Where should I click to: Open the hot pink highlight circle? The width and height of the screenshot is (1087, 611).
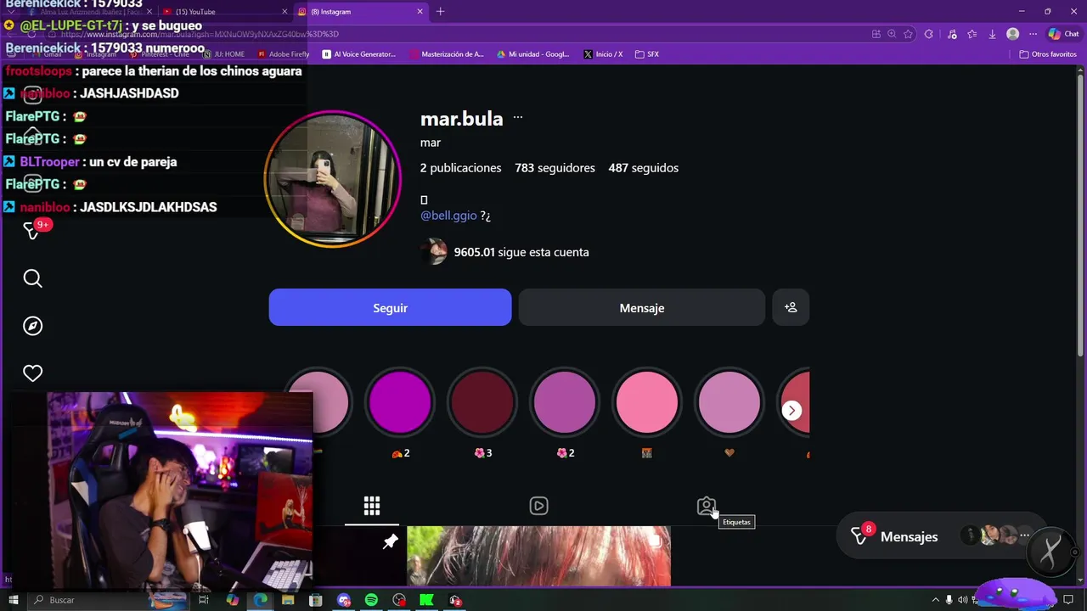647,401
